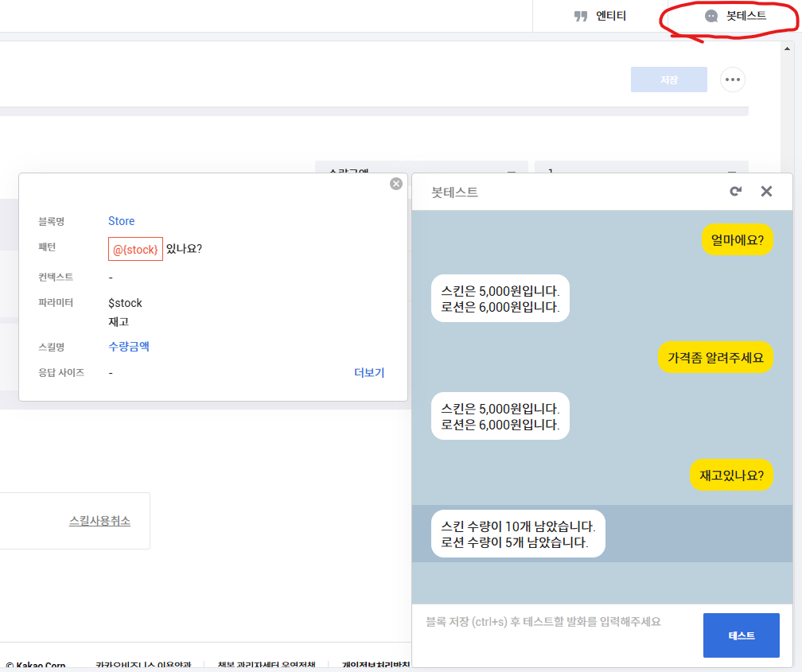Close the 봇테스트 panel

pyautogui.click(x=766, y=192)
